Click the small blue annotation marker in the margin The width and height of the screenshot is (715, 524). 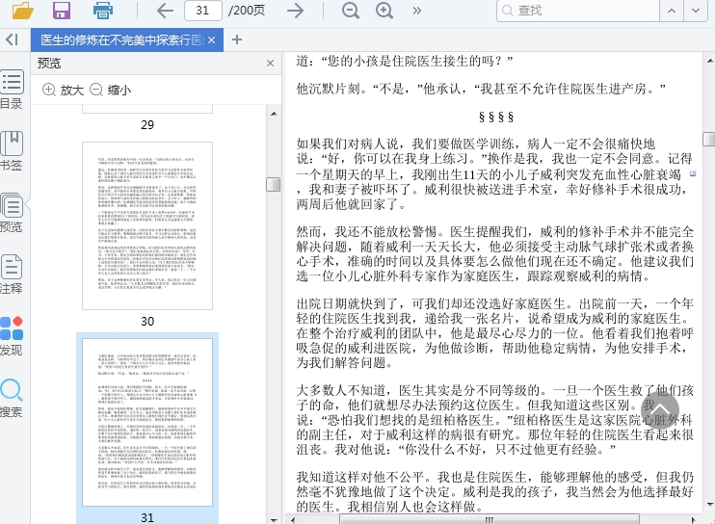693,173
